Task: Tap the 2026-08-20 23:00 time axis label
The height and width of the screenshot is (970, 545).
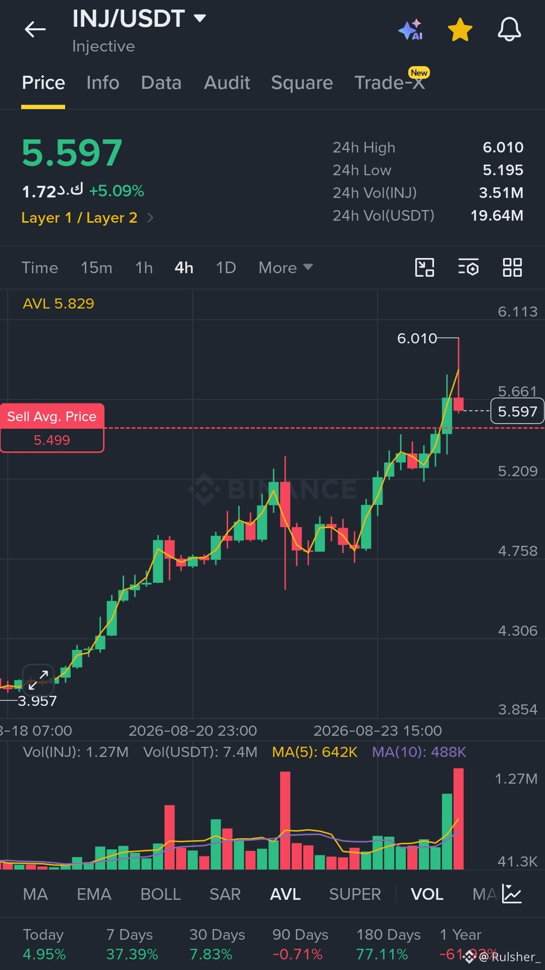Action: pos(193,731)
